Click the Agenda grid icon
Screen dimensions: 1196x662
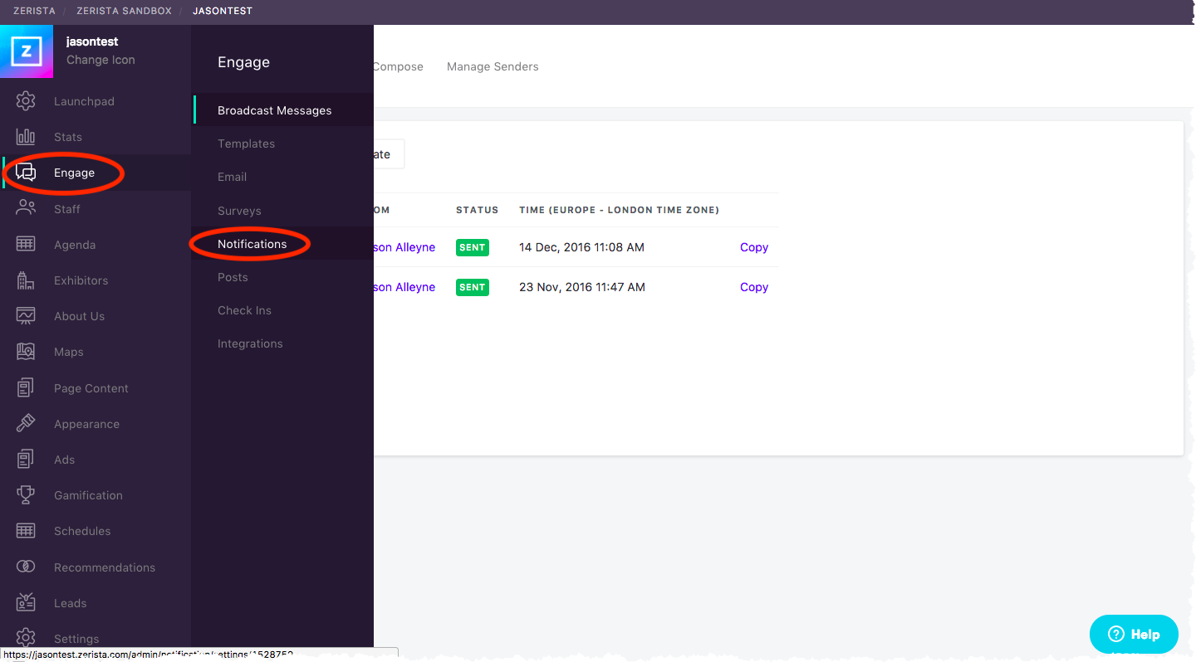26,244
